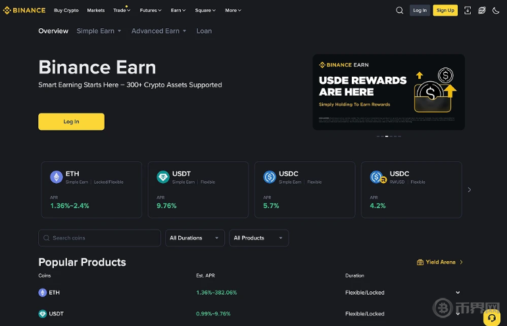Open the Simple Earn tab dropdown
The width and height of the screenshot is (507, 326).
99,31
